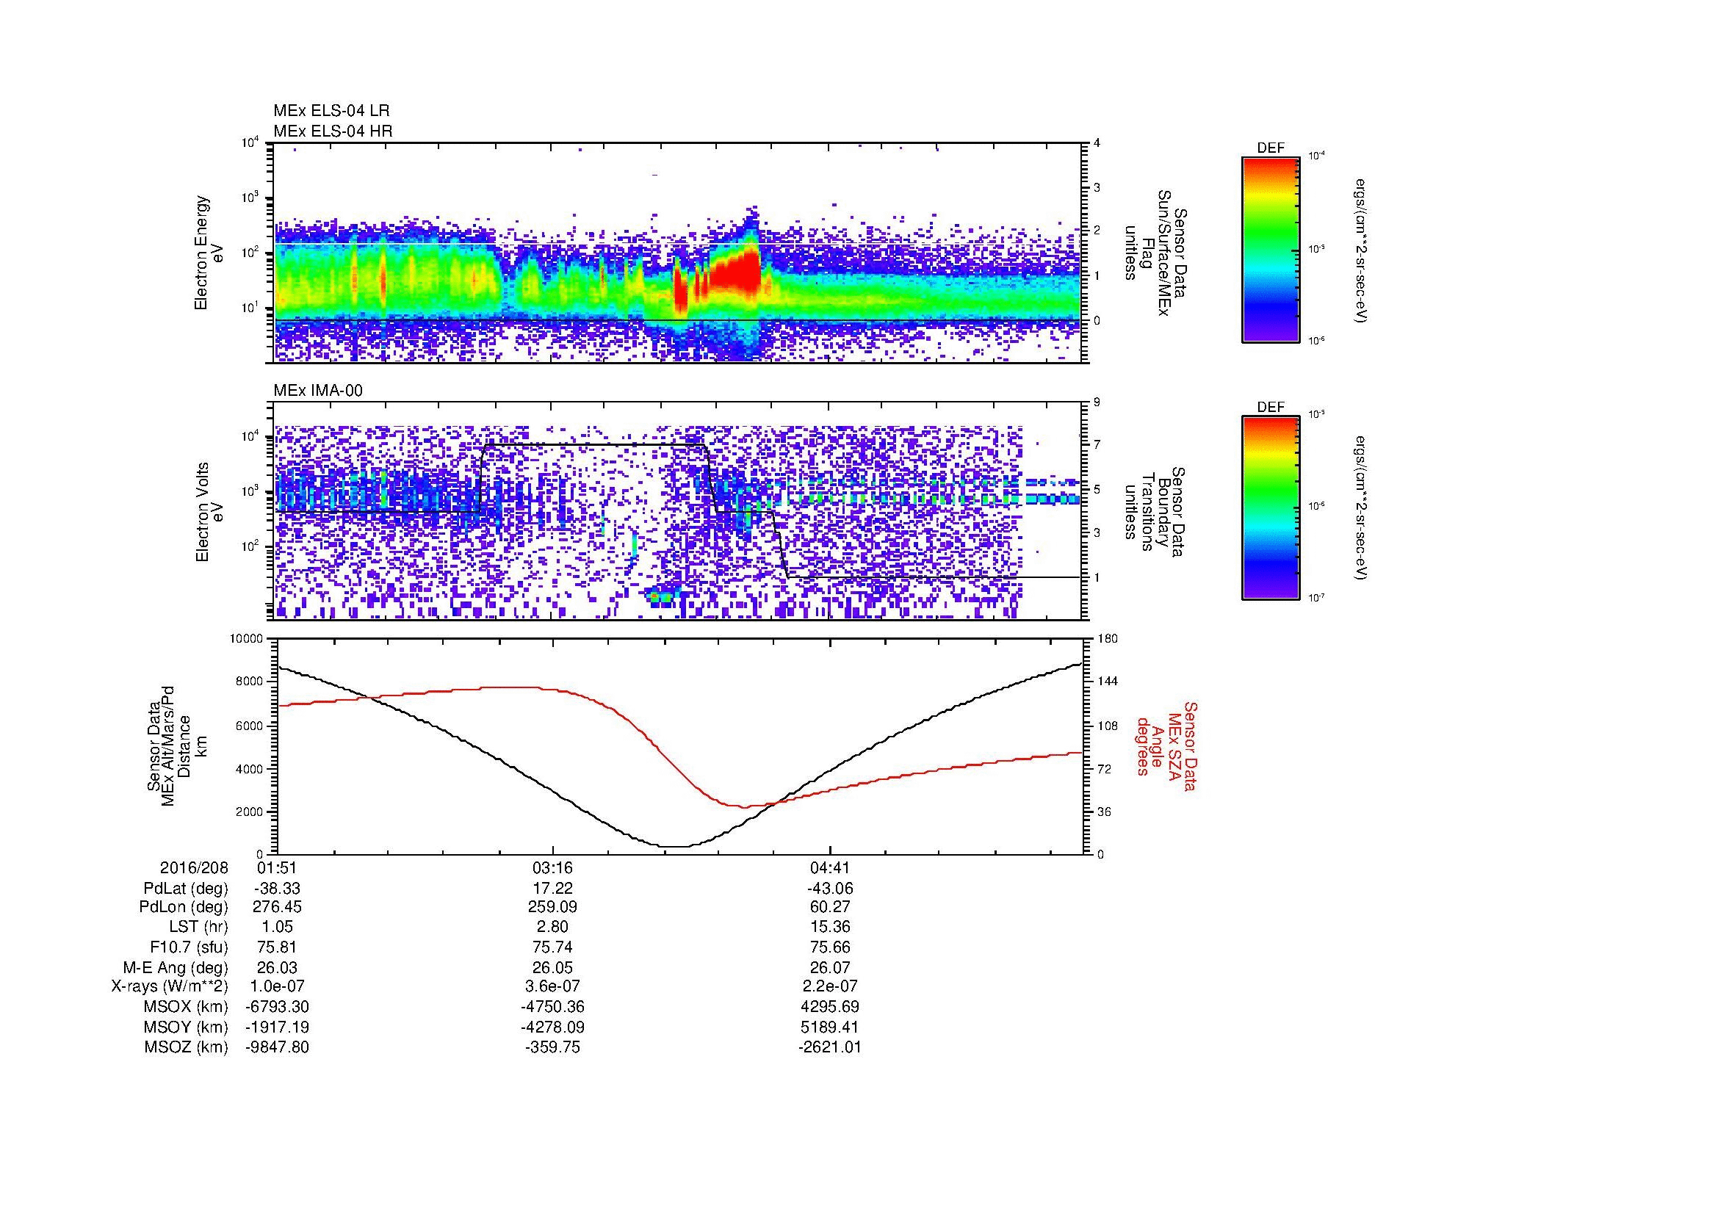Image resolution: width=1718 pixels, height=1214 pixels.
Task: Select the 'LST (hr)' row label
Action: (198, 928)
